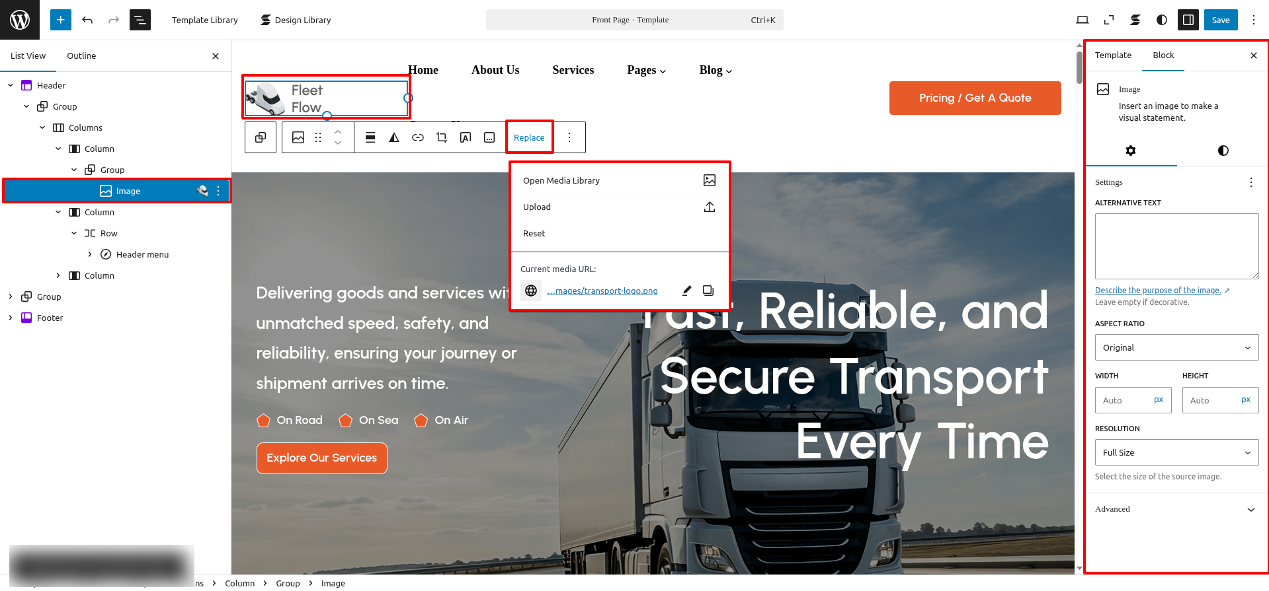Image resolution: width=1269 pixels, height=591 pixels.
Task: Click the insert link toolbar icon
Action: pos(418,137)
